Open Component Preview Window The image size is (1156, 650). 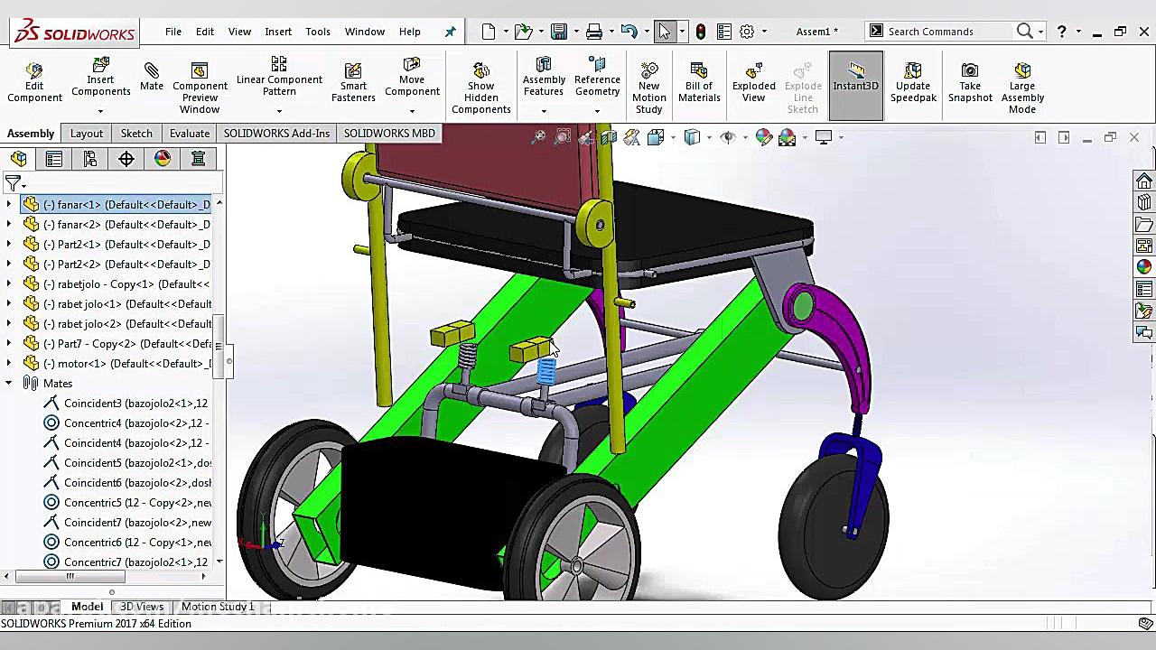200,88
